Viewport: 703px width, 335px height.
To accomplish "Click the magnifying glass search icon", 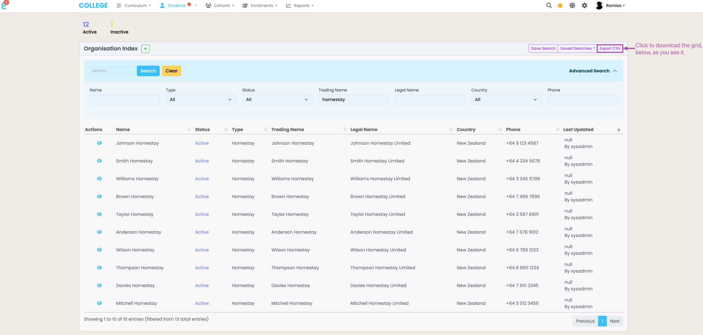I will tap(549, 5).
